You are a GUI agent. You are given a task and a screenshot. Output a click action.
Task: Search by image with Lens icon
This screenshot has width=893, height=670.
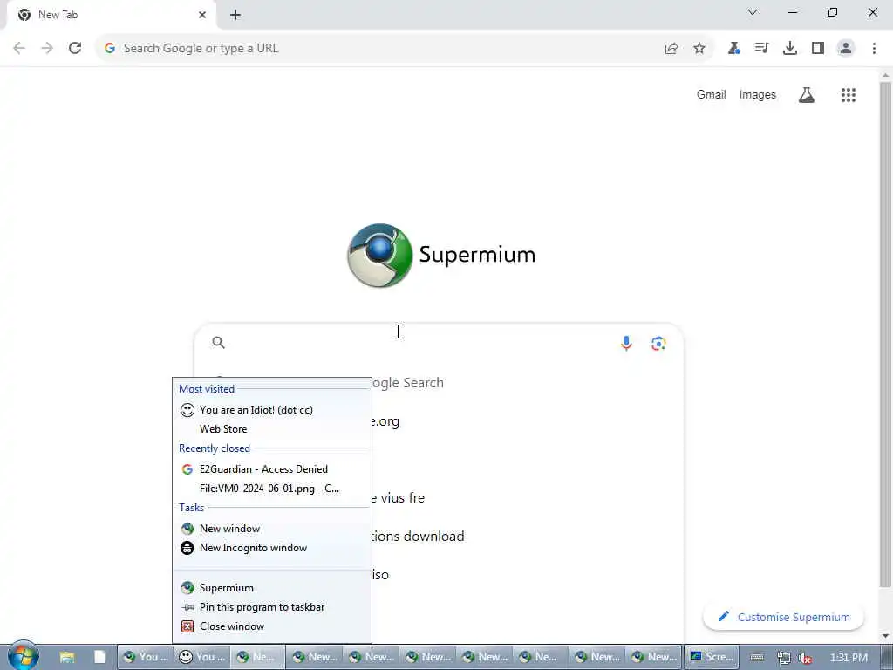[x=658, y=343]
